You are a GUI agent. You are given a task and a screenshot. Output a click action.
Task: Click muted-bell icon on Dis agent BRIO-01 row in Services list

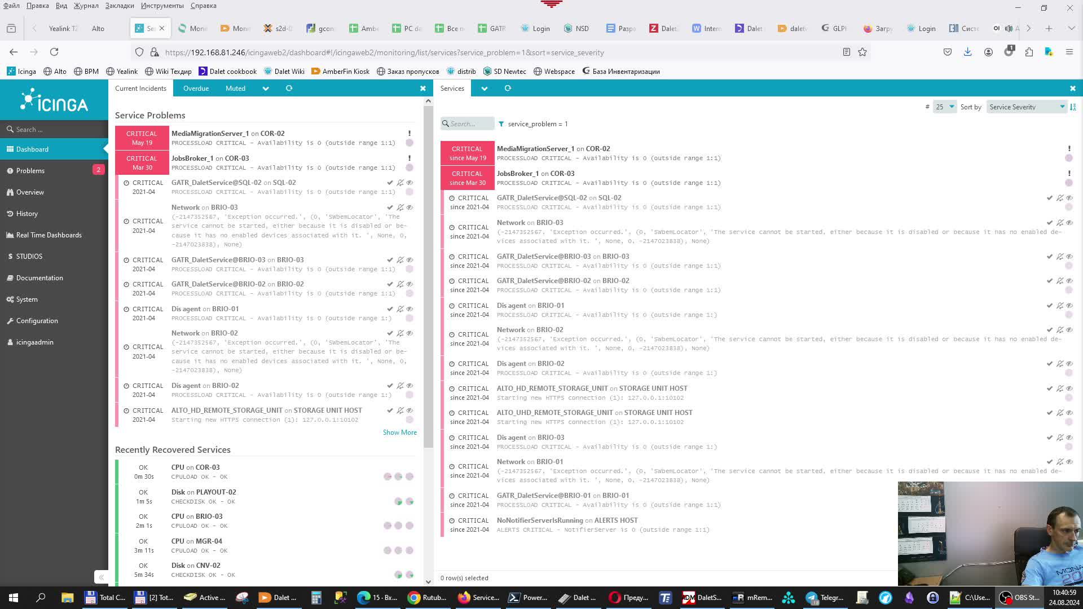[1060, 306]
